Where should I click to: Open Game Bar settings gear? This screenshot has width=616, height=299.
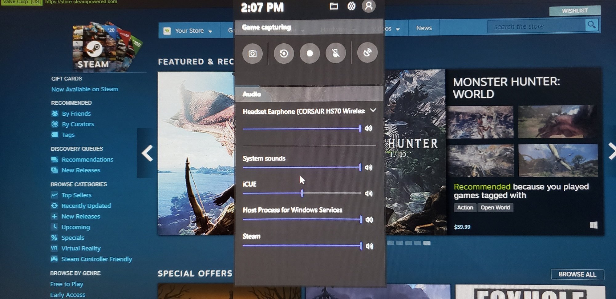click(351, 6)
